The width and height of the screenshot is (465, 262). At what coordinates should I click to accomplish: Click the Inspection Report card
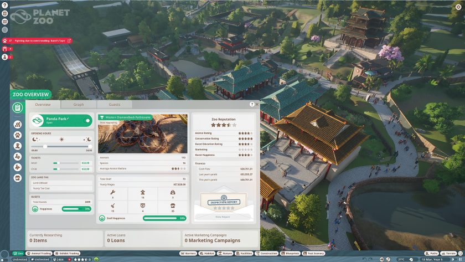(224, 203)
